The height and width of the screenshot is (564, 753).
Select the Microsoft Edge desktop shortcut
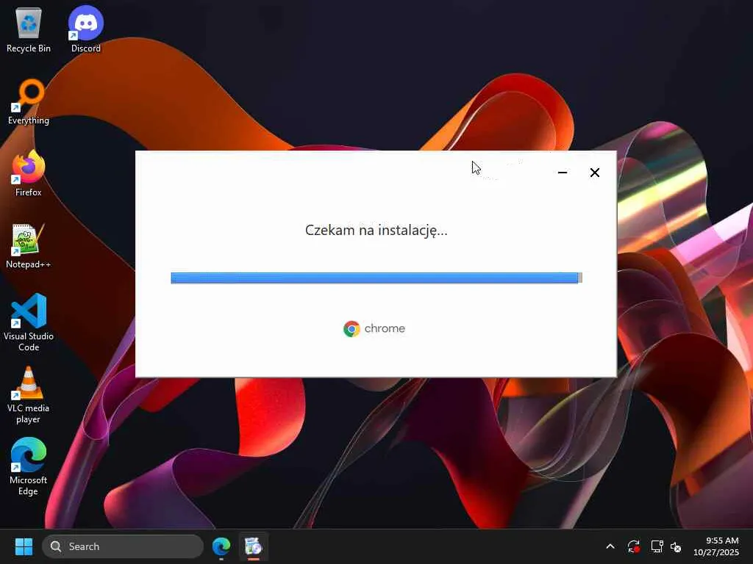tap(29, 466)
